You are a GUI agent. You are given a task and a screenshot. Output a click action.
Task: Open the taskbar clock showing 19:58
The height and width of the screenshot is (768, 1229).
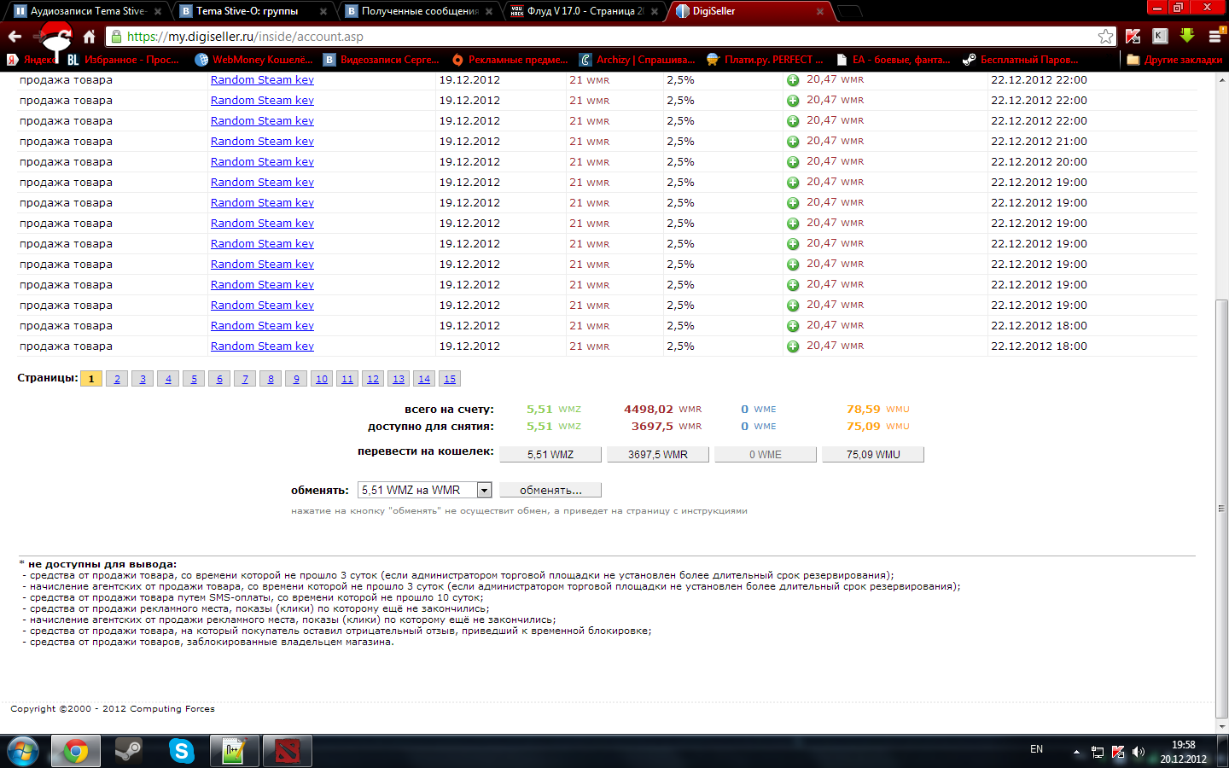pos(1183,752)
